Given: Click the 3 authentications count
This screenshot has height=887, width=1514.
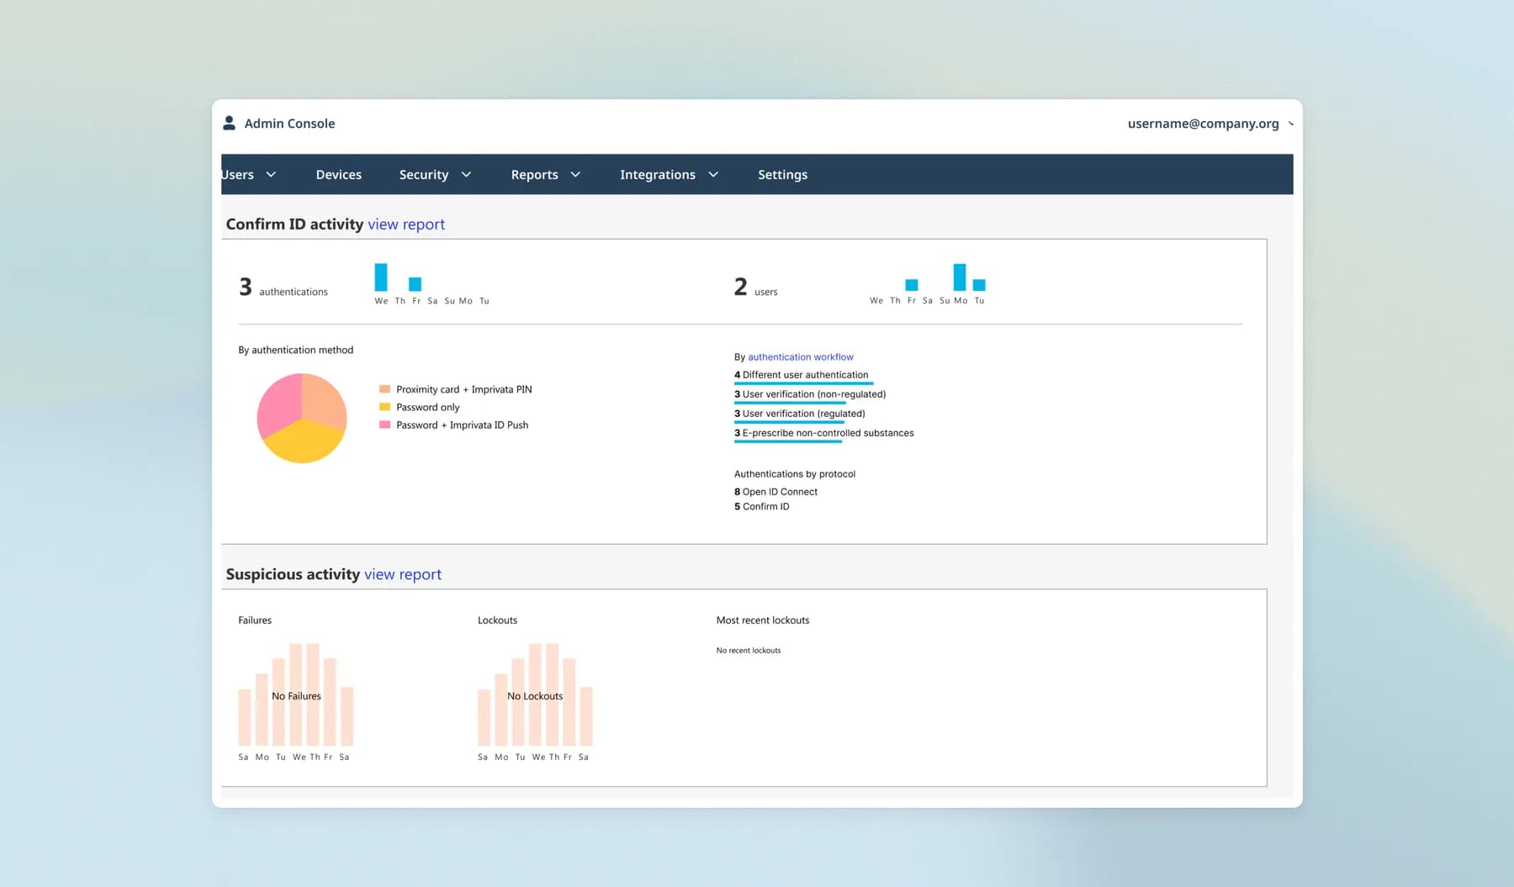Looking at the screenshot, I should coord(283,288).
